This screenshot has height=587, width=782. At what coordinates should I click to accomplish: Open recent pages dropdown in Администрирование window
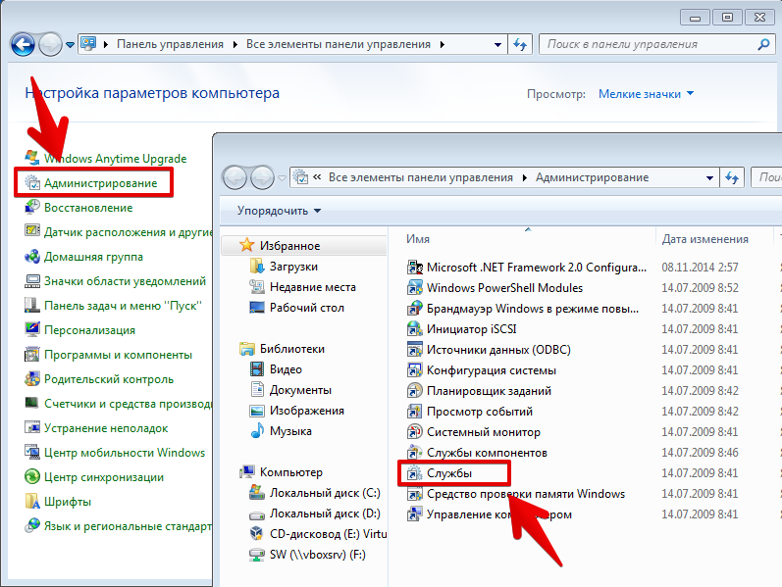pos(282,178)
